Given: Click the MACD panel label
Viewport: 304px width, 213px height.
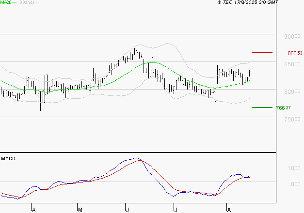Looking at the screenshot, I should (x=8, y=158).
